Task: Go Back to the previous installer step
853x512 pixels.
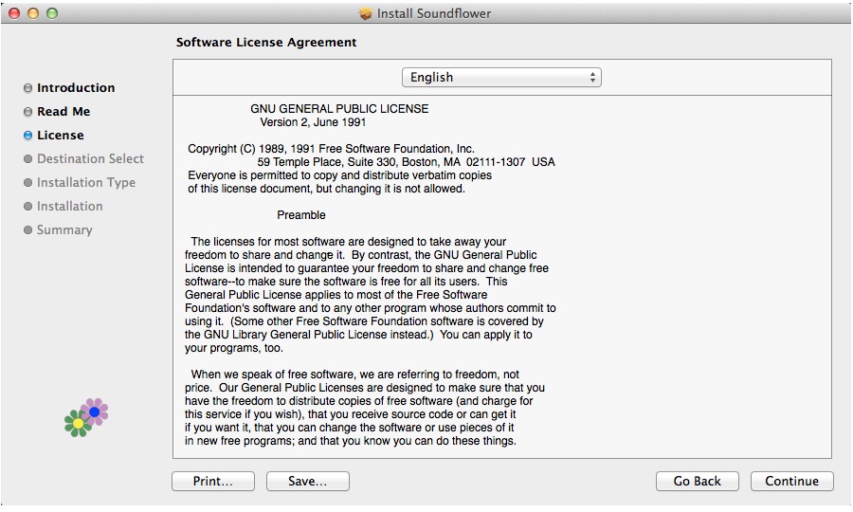Action: [x=698, y=481]
